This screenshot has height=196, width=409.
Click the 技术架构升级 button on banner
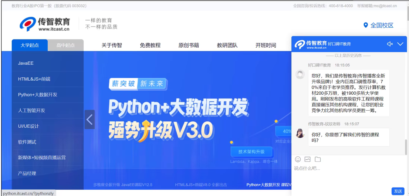tap(251, 152)
